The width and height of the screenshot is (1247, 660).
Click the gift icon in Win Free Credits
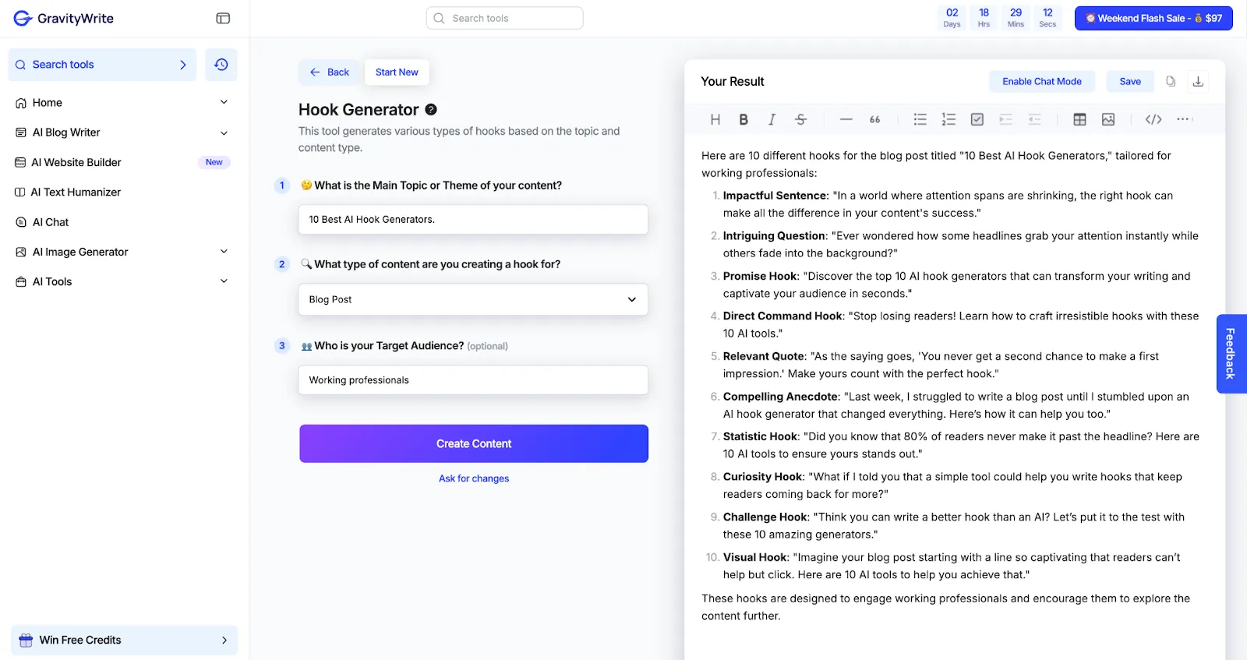tap(26, 640)
